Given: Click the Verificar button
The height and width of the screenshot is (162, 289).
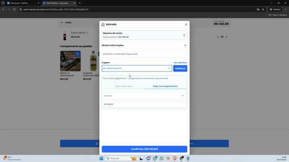Looking at the screenshot, I should click(x=180, y=69).
